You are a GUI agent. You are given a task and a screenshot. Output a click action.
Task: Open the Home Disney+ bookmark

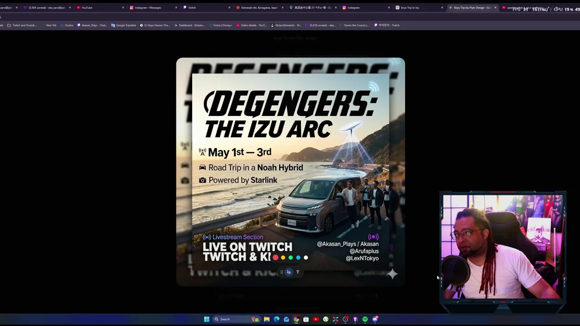click(x=221, y=25)
